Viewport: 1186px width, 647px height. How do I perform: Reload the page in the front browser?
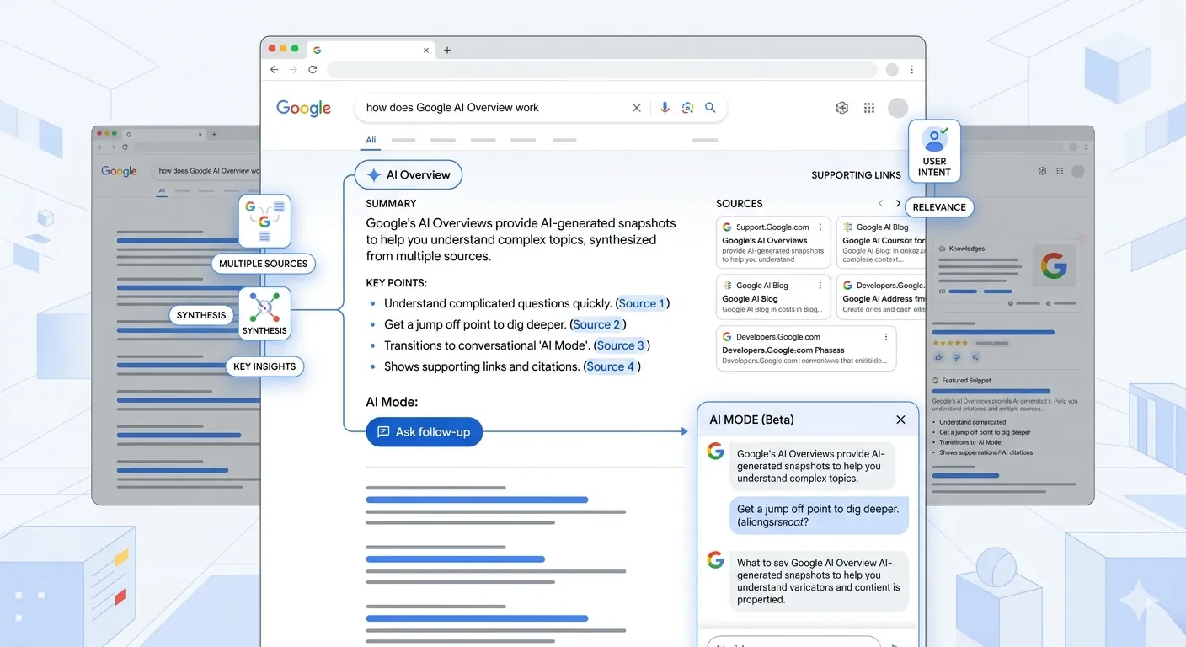313,70
